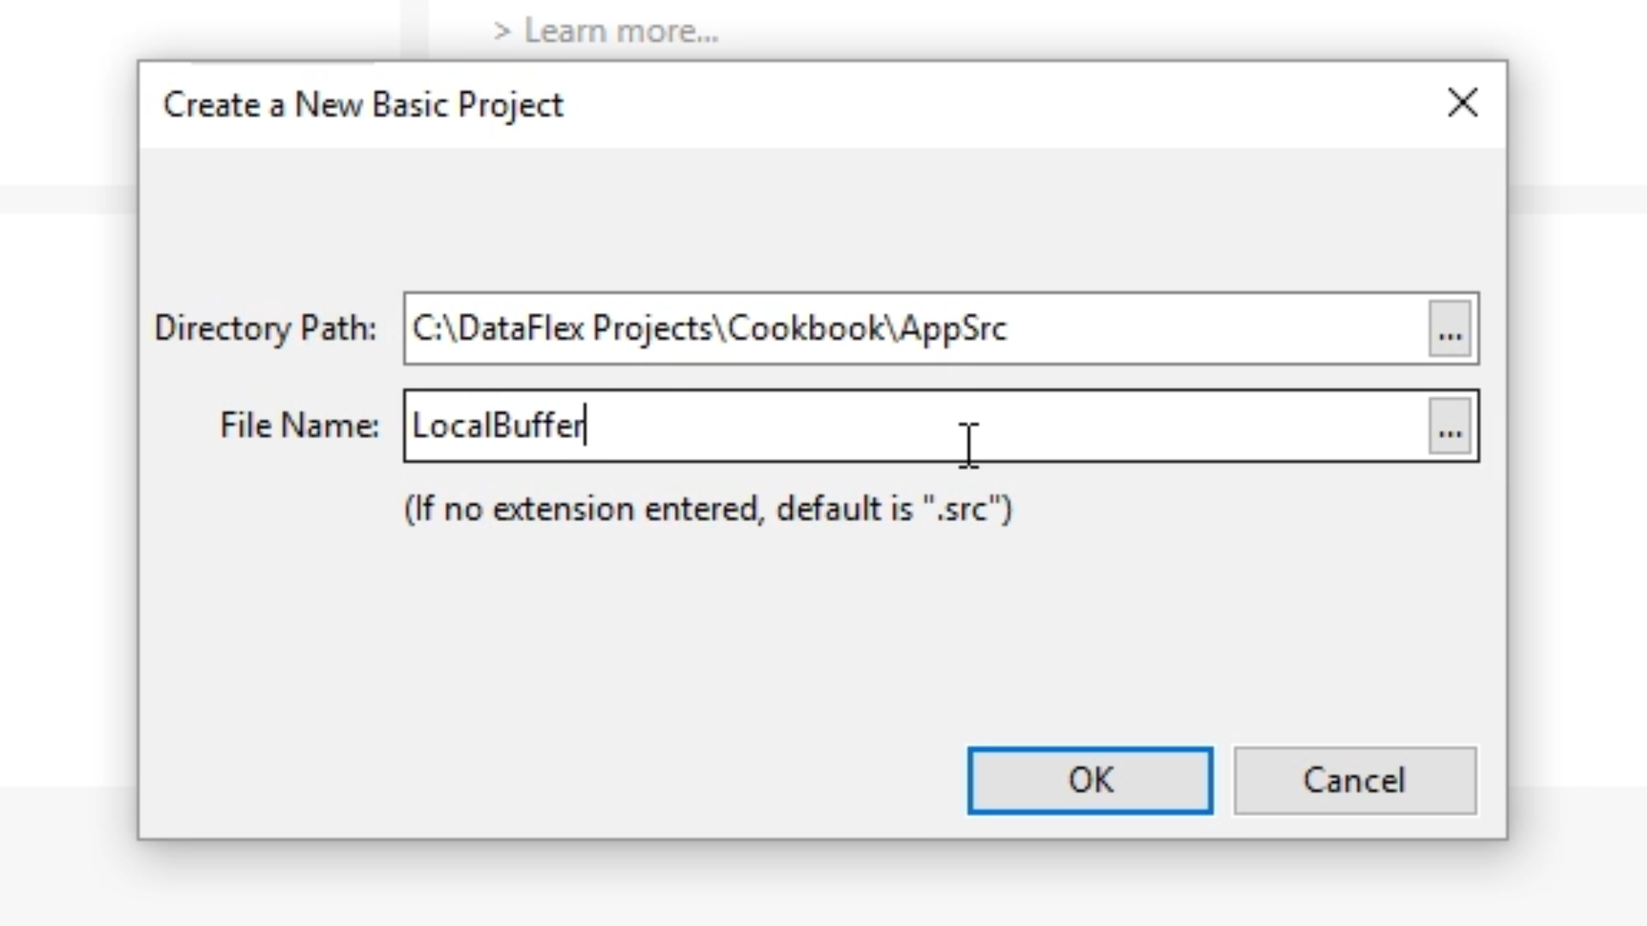Place cursor on the LocalBuffer text
This screenshot has height=926, width=1647.
pos(498,425)
